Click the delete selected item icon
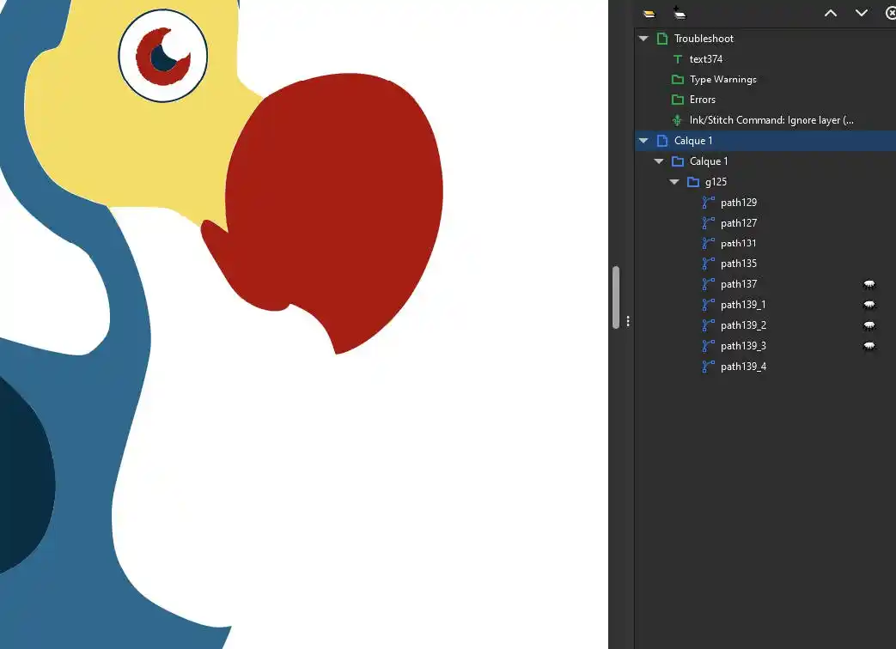This screenshot has width=896, height=649. coord(890,13)
